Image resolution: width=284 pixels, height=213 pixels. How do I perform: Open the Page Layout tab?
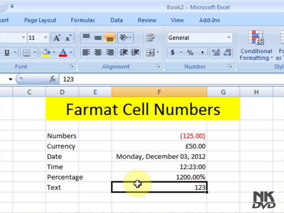point(40,20)
